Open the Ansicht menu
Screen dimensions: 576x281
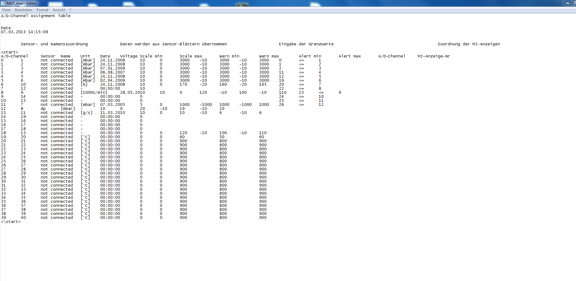pos(59,10)
